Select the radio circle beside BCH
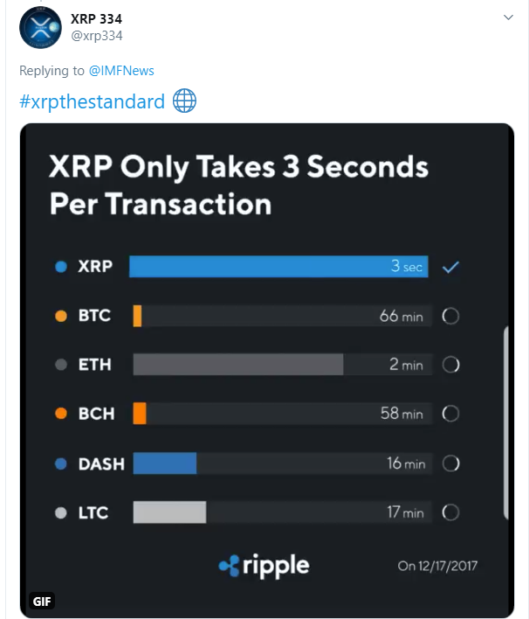Screen dimensions: 529x619 point(450,414)
